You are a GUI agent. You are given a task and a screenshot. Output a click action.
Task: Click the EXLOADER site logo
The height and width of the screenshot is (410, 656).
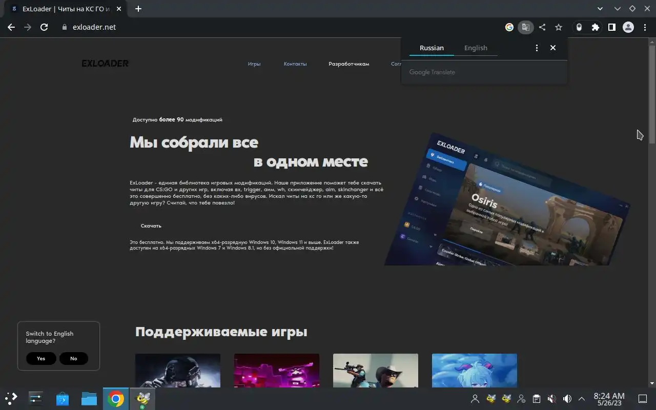coord(105,64)
